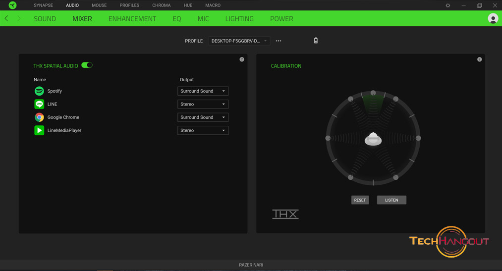The height and width of the screenshot is (271, 502).
Task: Open Google Chrome output dropdown
Action: click(x=203, y=117)
